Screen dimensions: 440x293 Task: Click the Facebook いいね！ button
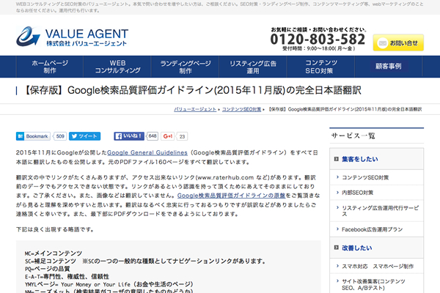(x=129, y=136)
